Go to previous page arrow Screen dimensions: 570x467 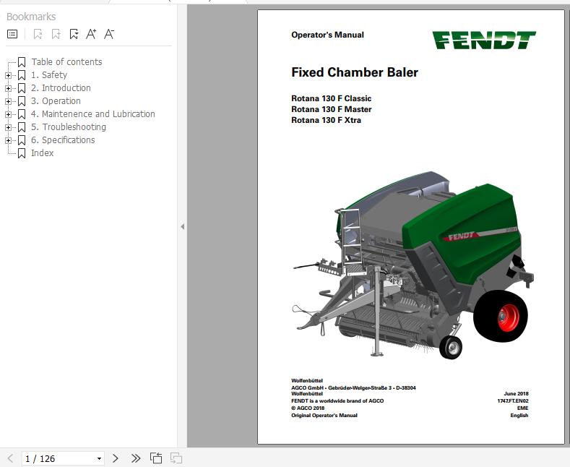coord(10,458)
